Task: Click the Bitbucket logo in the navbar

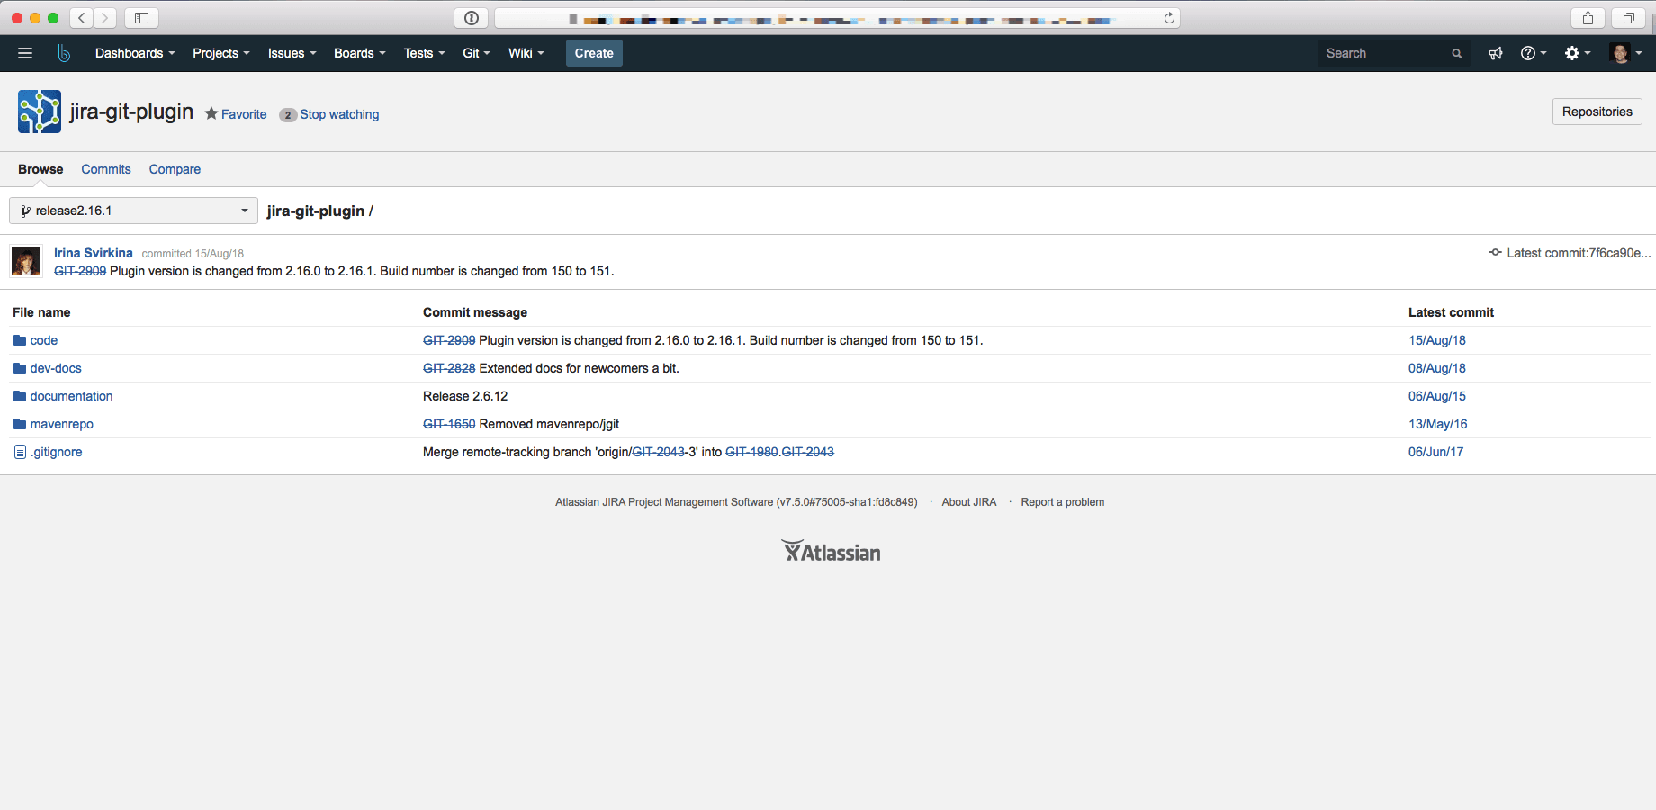Action: click(x=63, y=53)
